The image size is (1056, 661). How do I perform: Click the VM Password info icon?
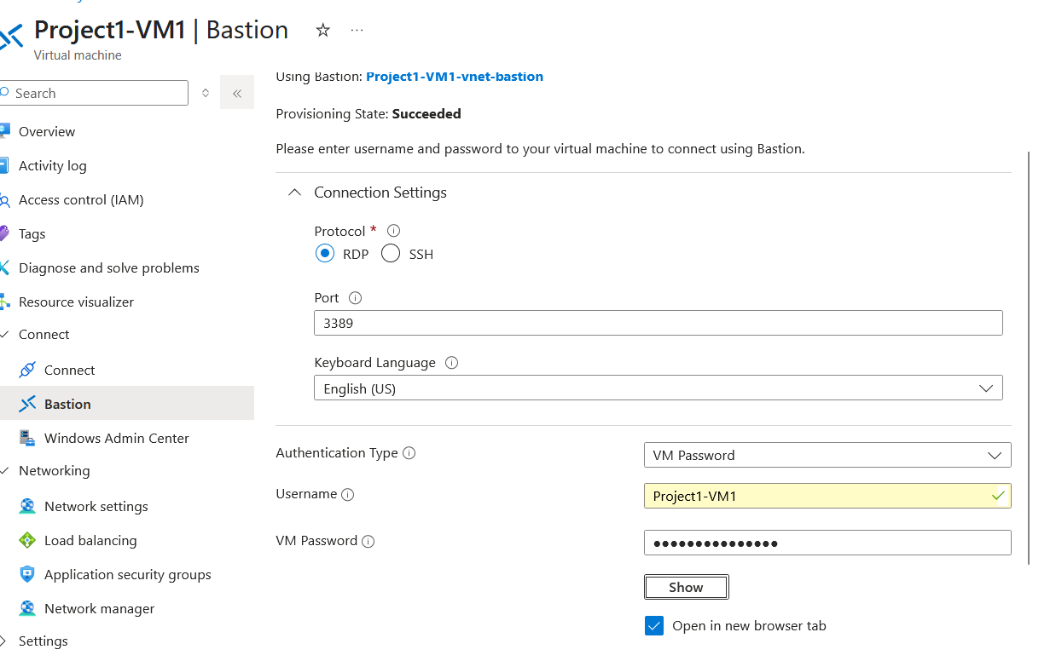tap(368, 541)
